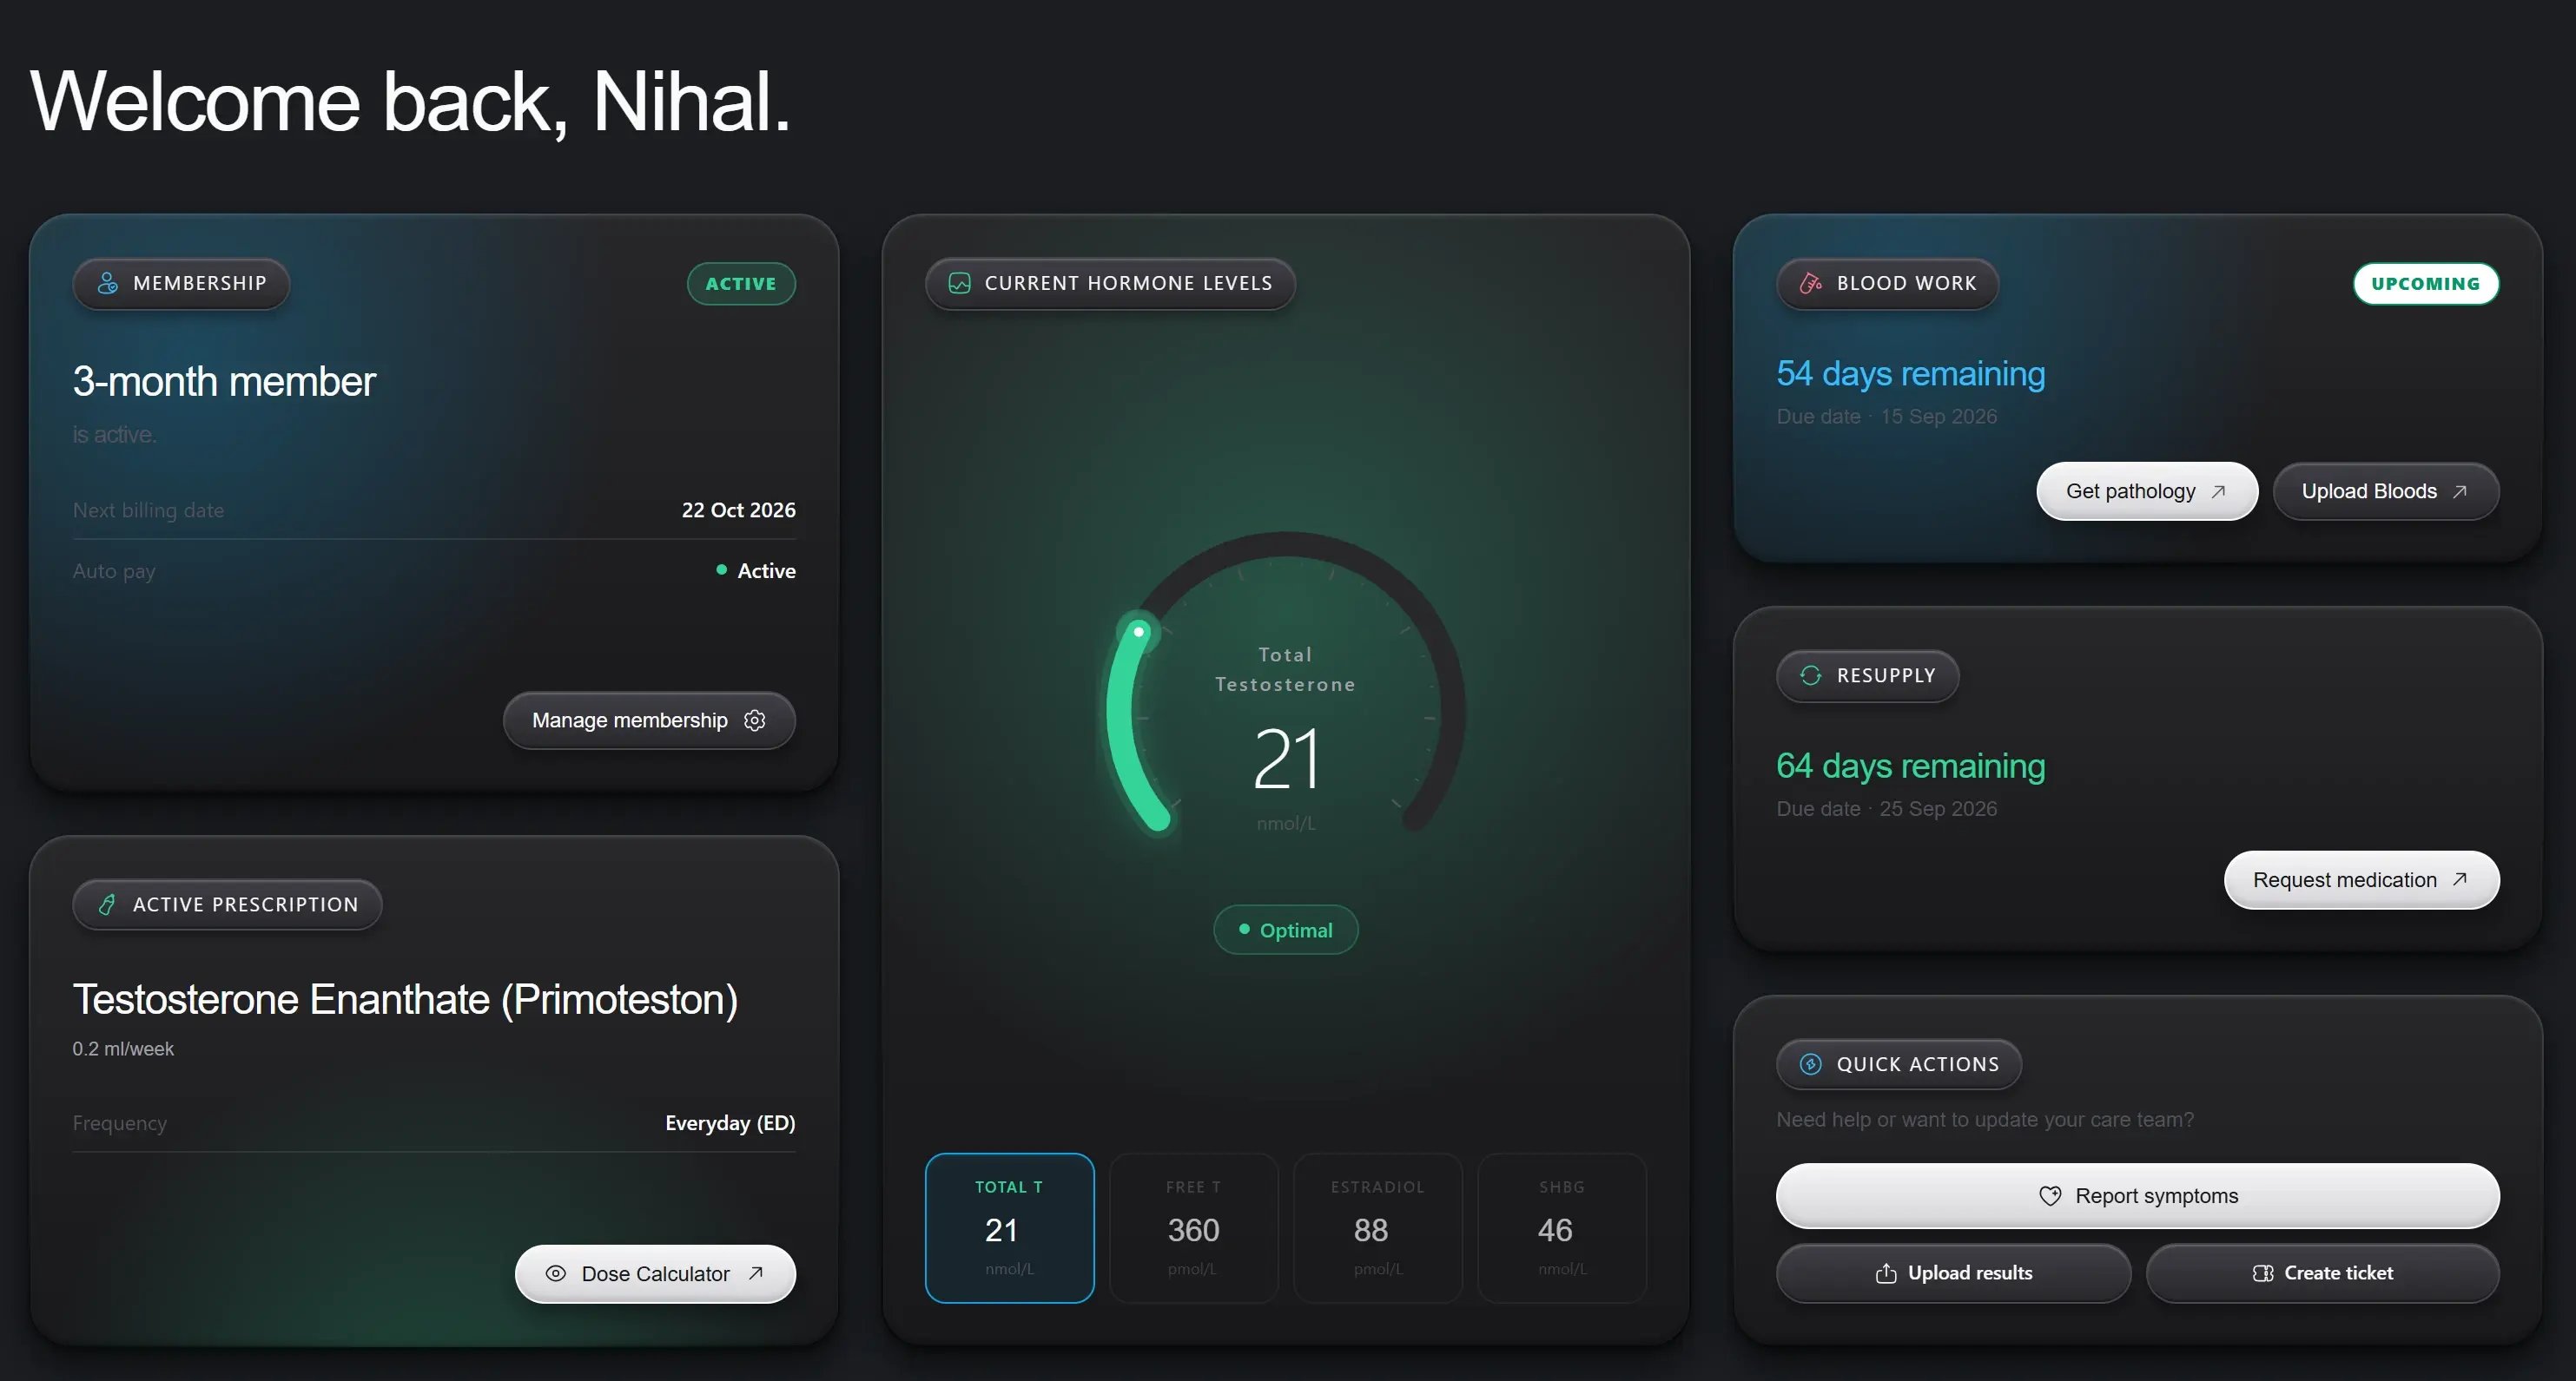This screenshot has height=1381, width=2576.
Task: Click the Total Testosterone gauge indicator dot
Action: [1138, 632]
